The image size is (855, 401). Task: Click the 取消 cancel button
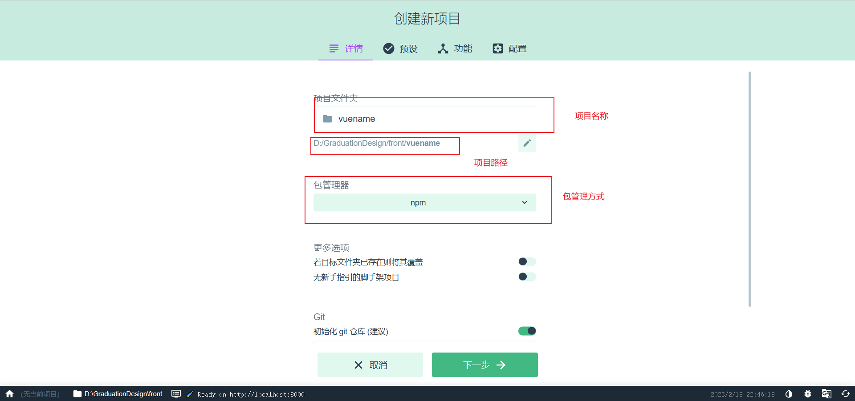[370, 365]
